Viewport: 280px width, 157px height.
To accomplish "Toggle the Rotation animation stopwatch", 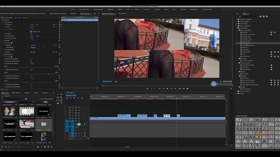I will point(5,34).
